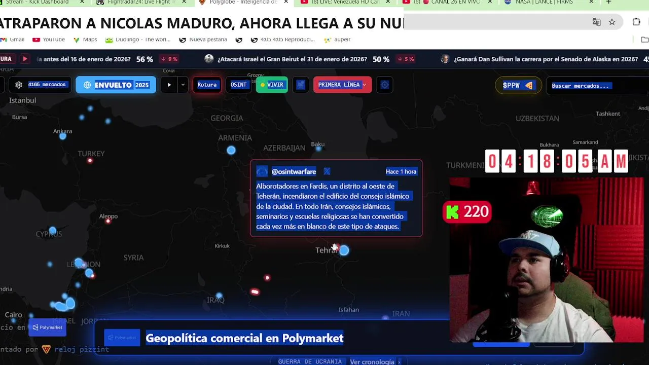This screenshot has width=649, height=365.
Task: Click the green radar icon on webcam overlay
Action: [x=547, y=217]
